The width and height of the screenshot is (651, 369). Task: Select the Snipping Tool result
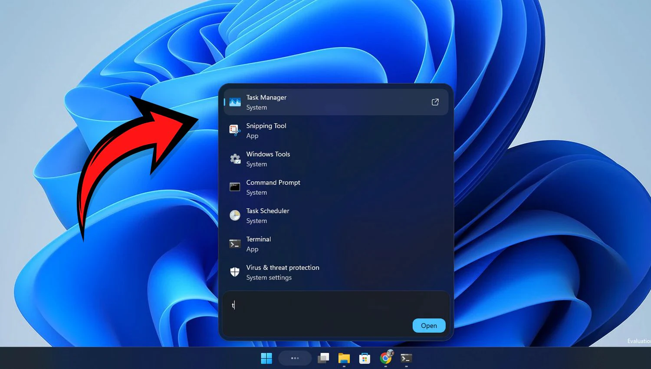click(x=336, y=131)
